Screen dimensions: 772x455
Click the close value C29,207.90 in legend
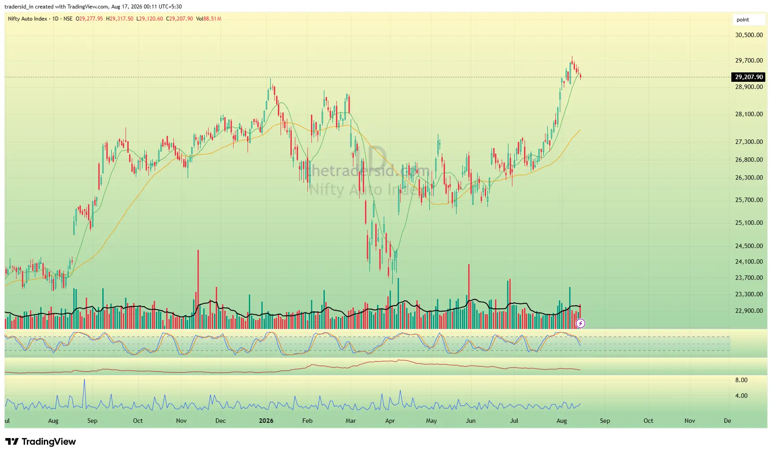pyautogui.click(x=180, y=19)
